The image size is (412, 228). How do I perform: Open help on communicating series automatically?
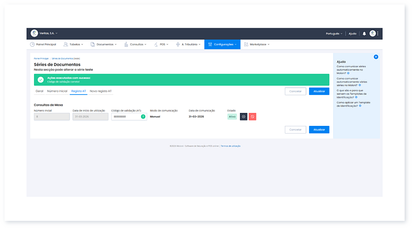[351, 70]
